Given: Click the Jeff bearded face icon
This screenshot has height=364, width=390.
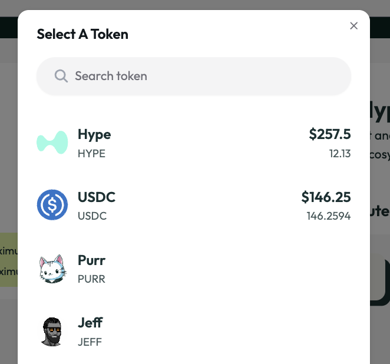Looking at the screenshot, I should point(52,331).
